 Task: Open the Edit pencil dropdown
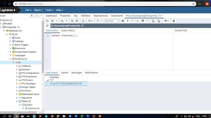(x=90, y=21)
